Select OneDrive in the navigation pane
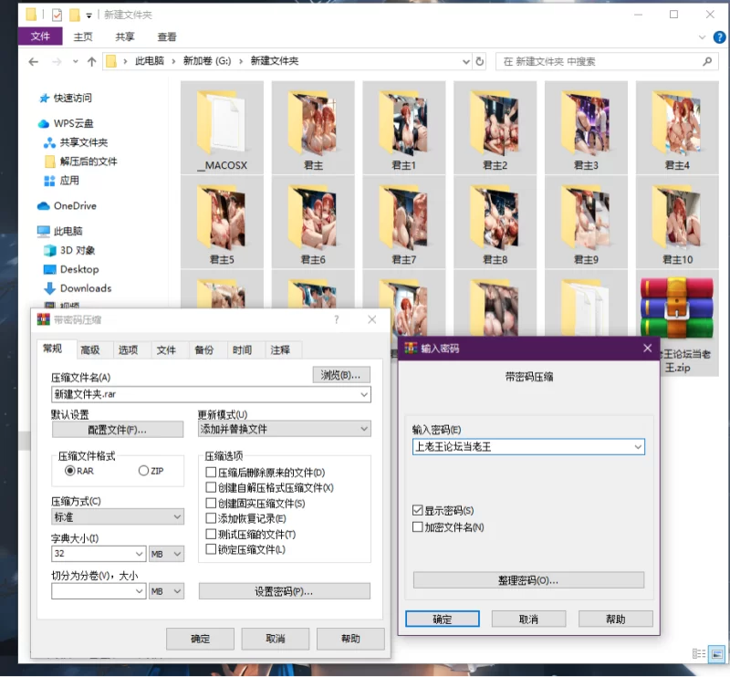Image resolution: width=730 pixels, height=677 pixels. click(x=74, y=205)
